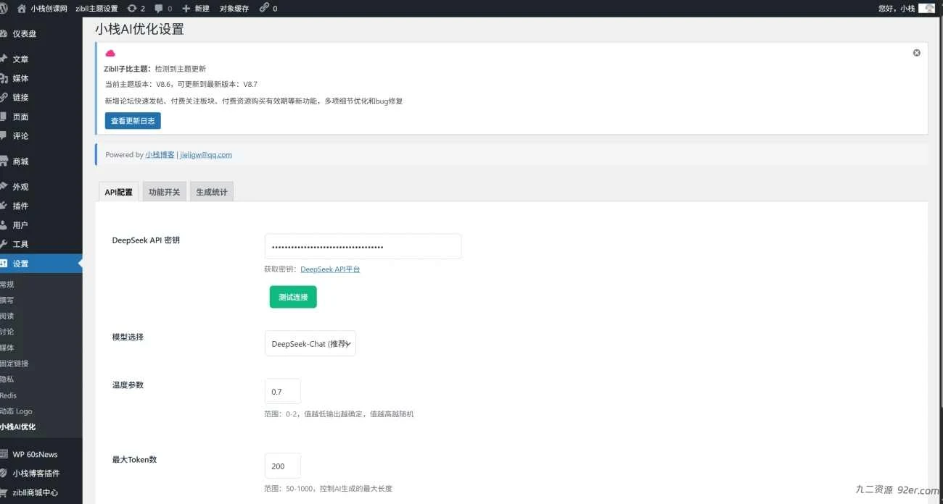Open 常规 general settings submenu
Image resolution: width=943 pixels, height=504 pixels.
point(7,285)
